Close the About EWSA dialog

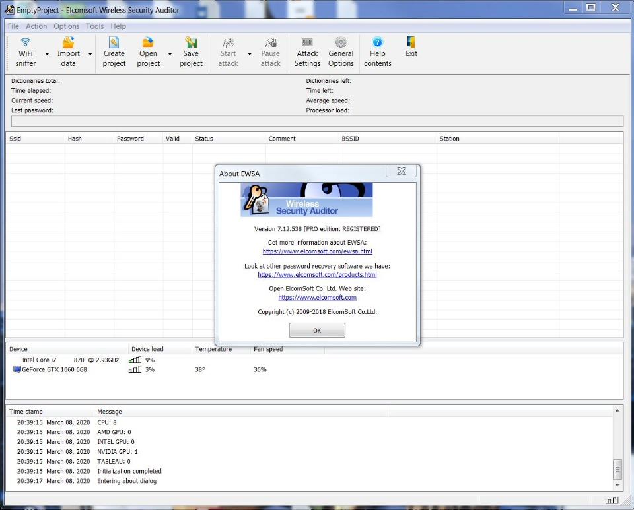401,171
